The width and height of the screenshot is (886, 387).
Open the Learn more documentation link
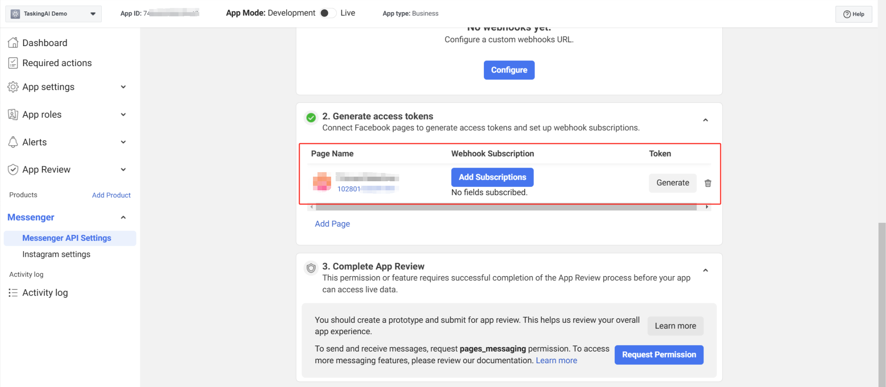pyautogui.click(x=556, y=361)
